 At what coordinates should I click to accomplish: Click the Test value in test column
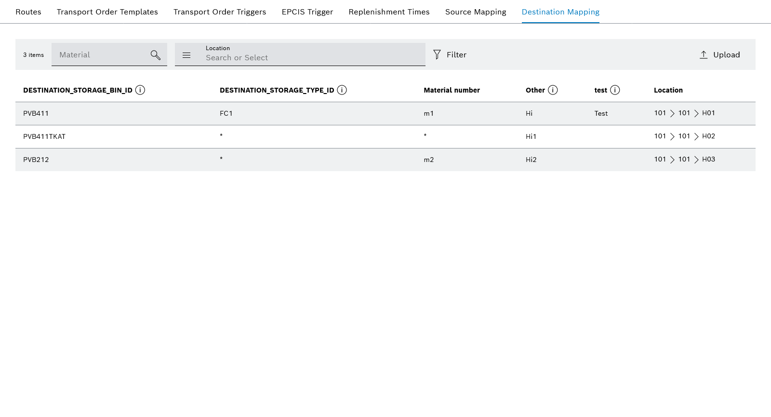tap(601, 113)
